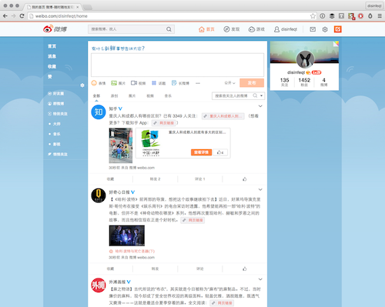
Task: Repost the Harry Potter post
Action: [155, 269]
